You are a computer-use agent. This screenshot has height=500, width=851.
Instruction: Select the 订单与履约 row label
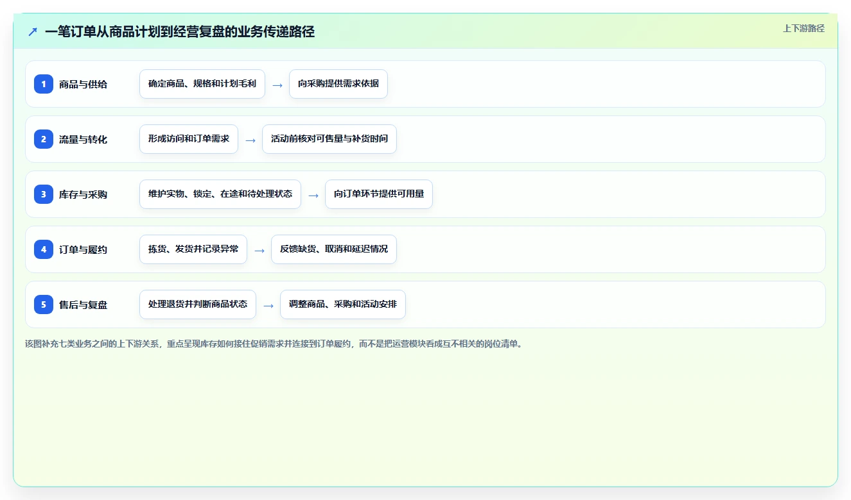point(83,249)
